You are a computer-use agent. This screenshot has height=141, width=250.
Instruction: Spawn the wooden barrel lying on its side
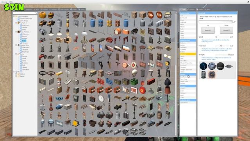click(x=118, y=32)
